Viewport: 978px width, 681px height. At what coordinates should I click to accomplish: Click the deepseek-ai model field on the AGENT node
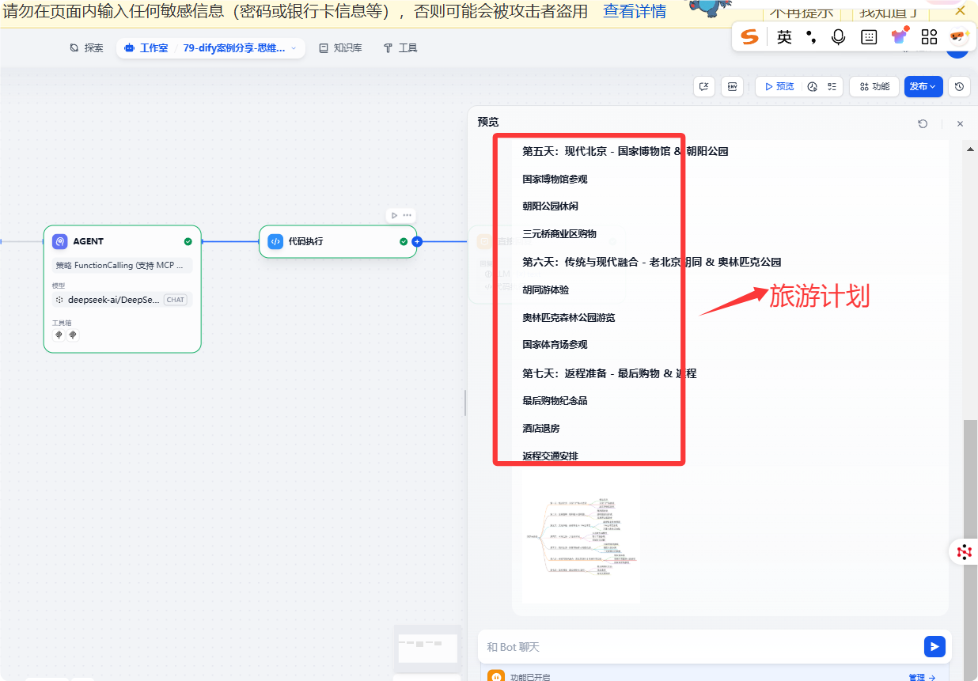point(122,300)
